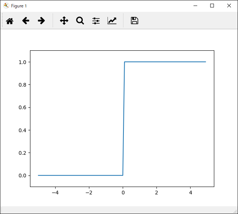Click the 0 tick label on x-axis
Image resolution: width=238 pixels, height=214 pixels.
(123, 193)
